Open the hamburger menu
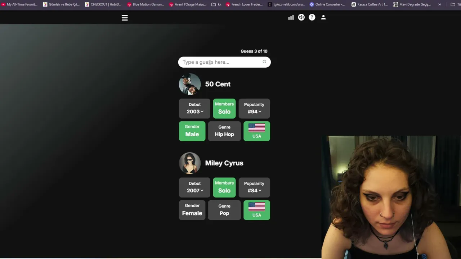This screenshot has width=461, height=259. pyautogui.click(x=125, y=18)
